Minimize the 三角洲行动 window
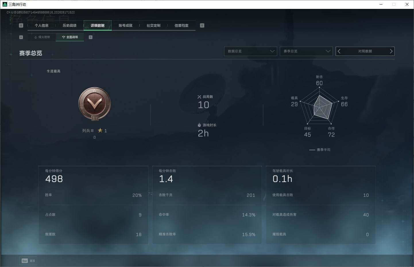Screen dimensions: 414x267 pyautogui.click(x=381, y=4)
